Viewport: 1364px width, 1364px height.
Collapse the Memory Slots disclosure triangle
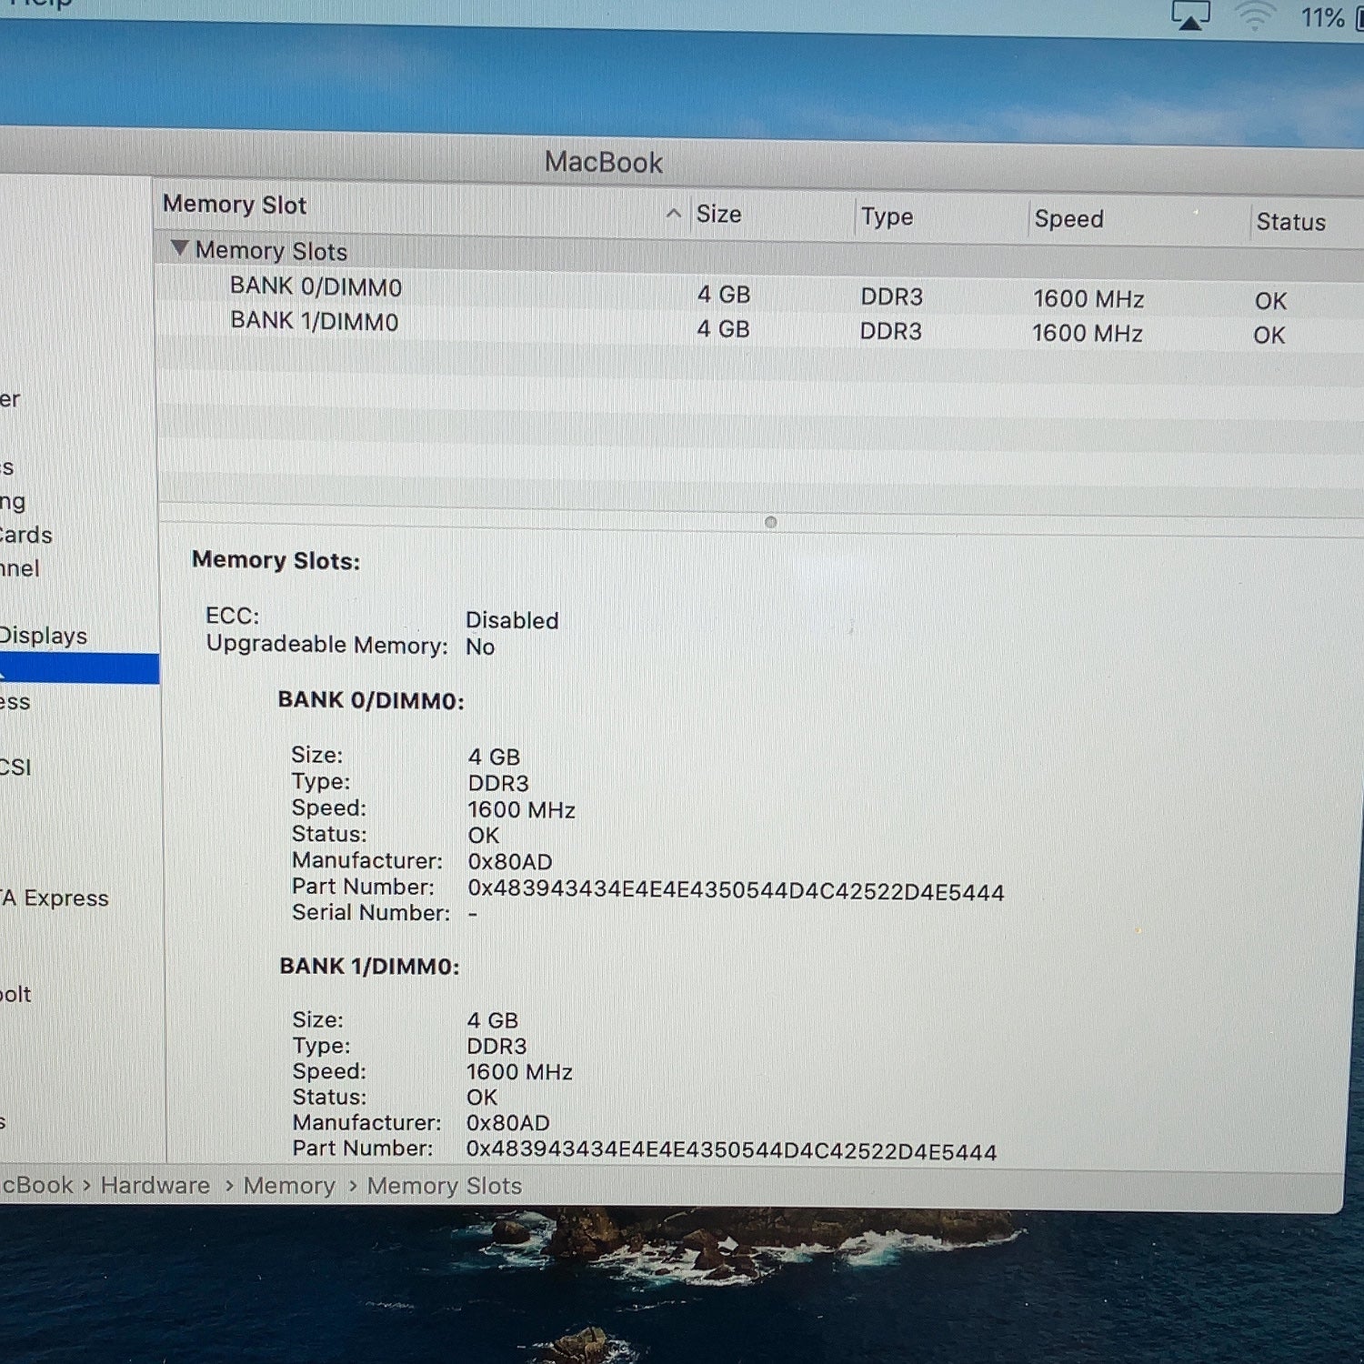[x=179, y=247]
